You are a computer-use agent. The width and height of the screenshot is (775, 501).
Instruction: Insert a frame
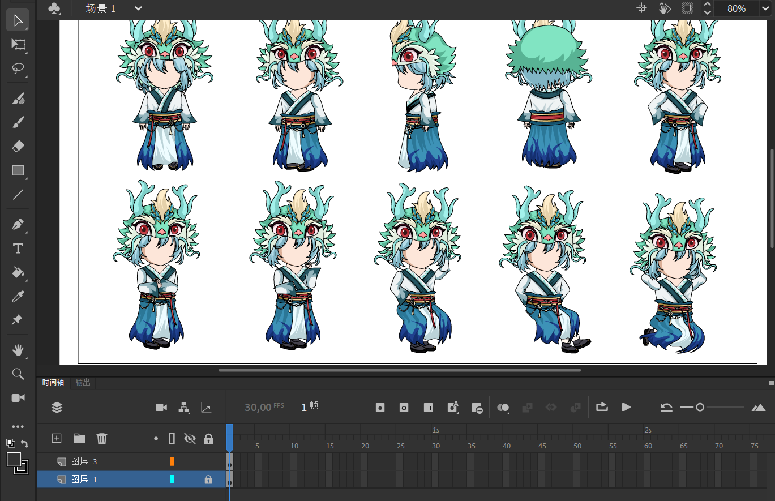[x=428, y=407]
